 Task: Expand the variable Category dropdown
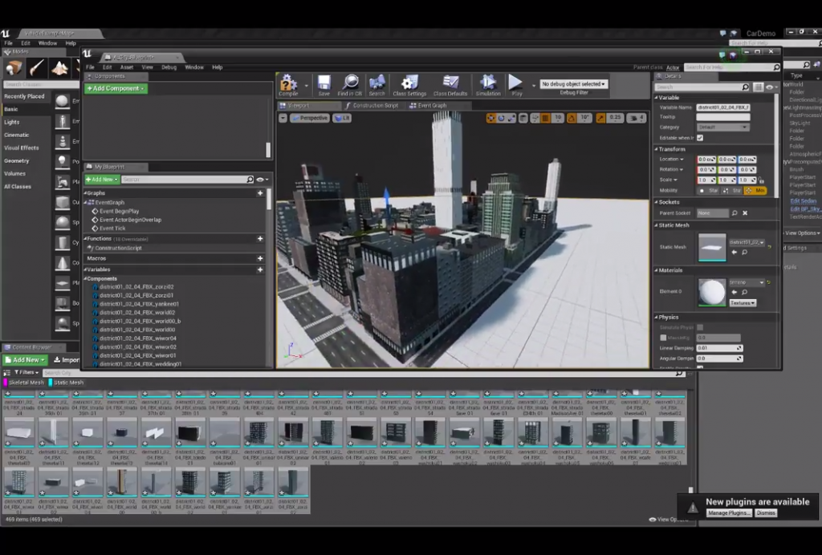click(x=722, y=128)
